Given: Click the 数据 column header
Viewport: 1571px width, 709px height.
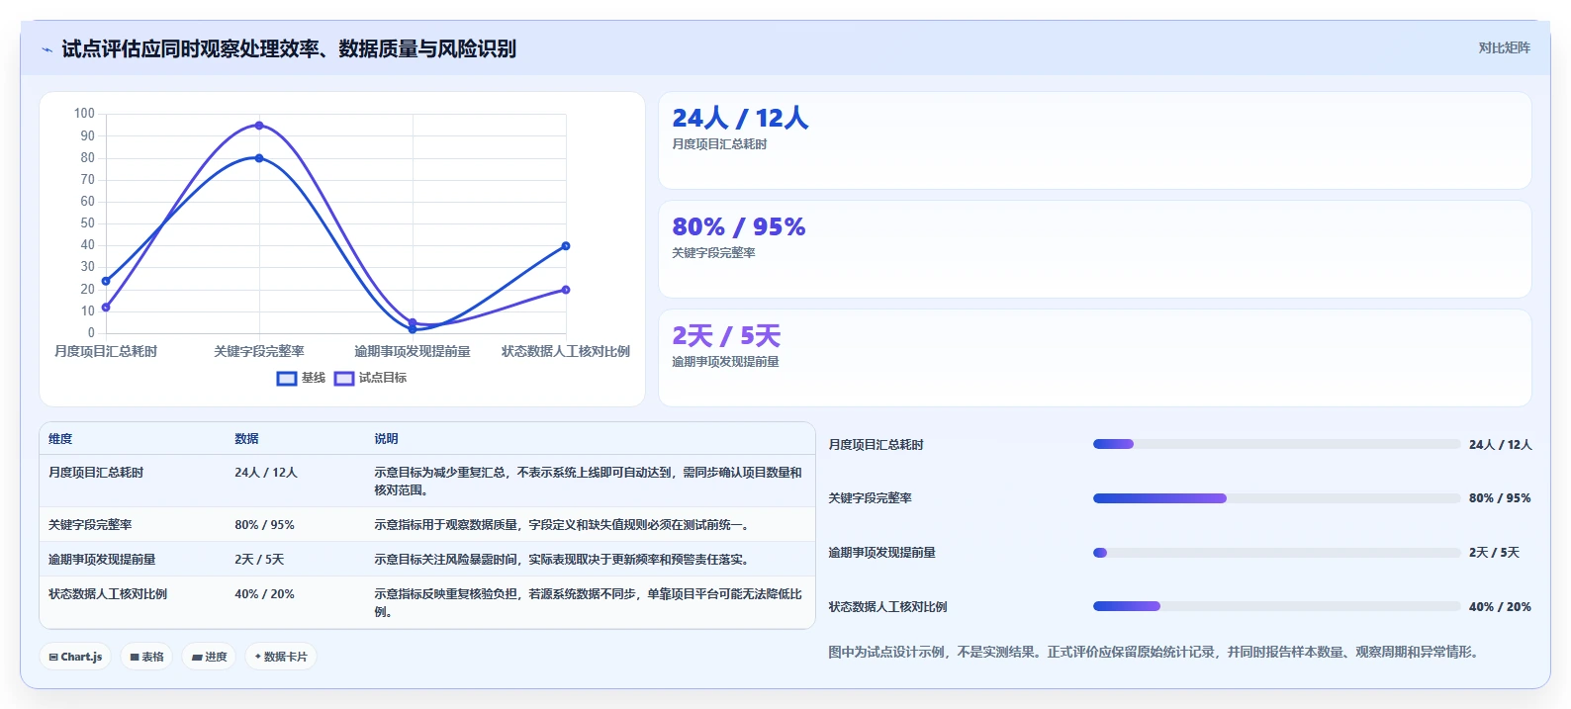Looking at the screenshot, I should pyautogui.click(x=246, y=439).
